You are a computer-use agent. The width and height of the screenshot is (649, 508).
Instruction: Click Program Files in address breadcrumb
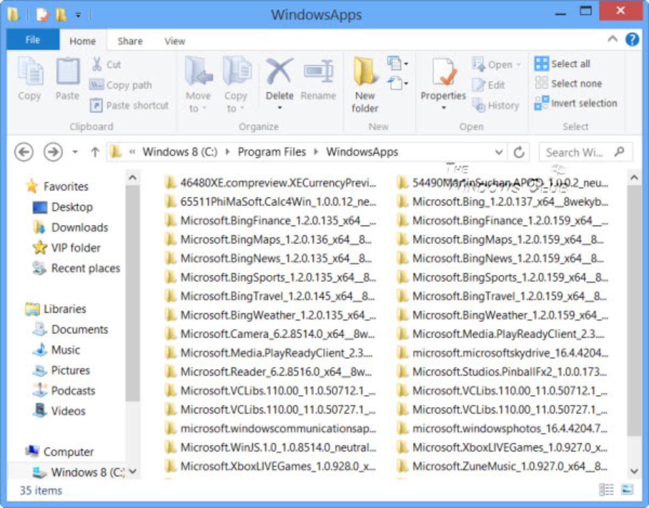pyautogui.click(x=272, y=152)
